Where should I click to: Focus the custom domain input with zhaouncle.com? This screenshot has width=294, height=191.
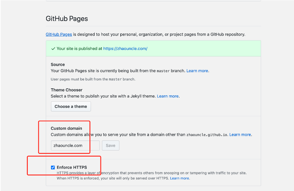pyautogui.click(x=75, y=145)
